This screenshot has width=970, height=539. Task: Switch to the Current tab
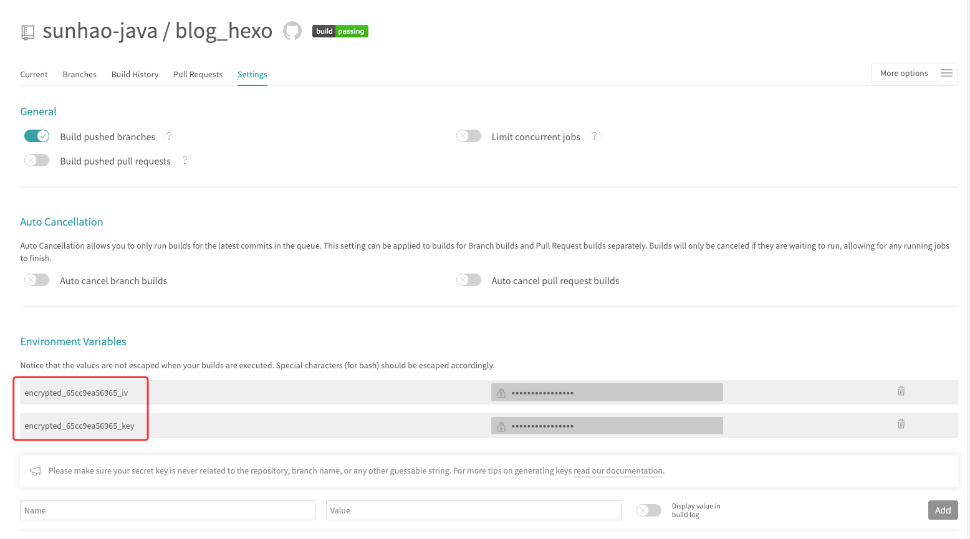pos(34,74)
